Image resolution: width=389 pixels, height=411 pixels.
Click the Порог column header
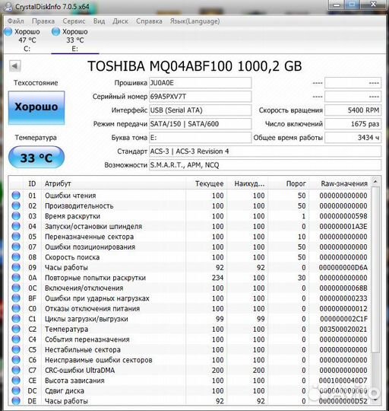click(x=289, y=183)
